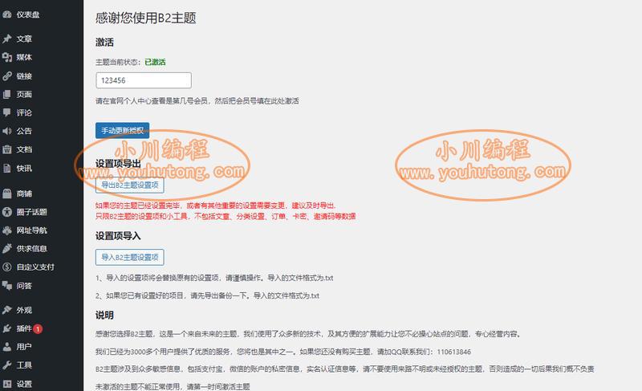Open the 链接 links menu
This screenshot has height=391, width=642.
(24, 76)
